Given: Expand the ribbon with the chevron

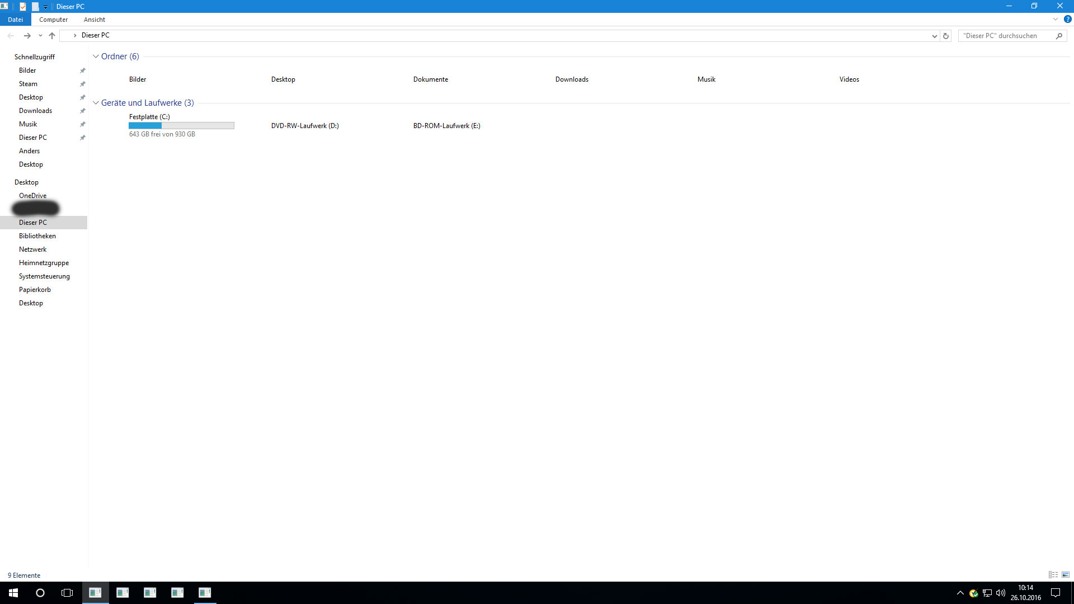Looking at the screenshot, I should (x=1056, y=19).
